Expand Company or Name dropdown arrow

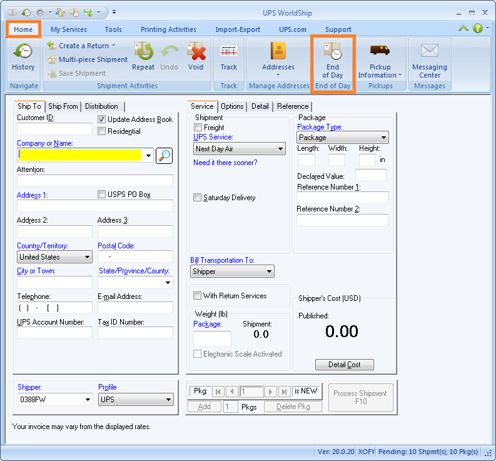pos(148,155)
